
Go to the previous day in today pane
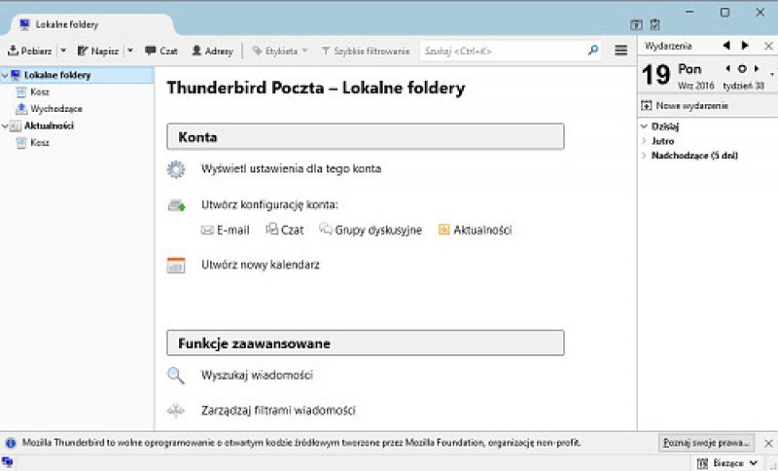727,68
